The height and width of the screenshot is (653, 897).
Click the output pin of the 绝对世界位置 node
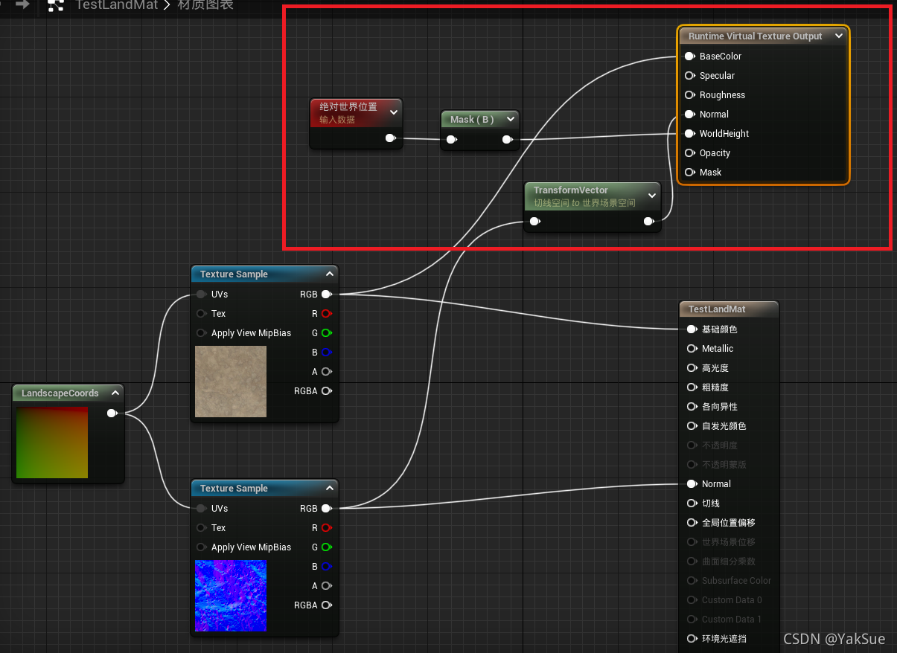point(391,138)
